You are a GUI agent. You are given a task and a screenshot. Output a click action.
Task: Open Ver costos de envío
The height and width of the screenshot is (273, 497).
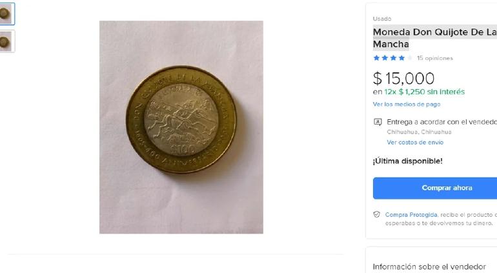point(415,142)
